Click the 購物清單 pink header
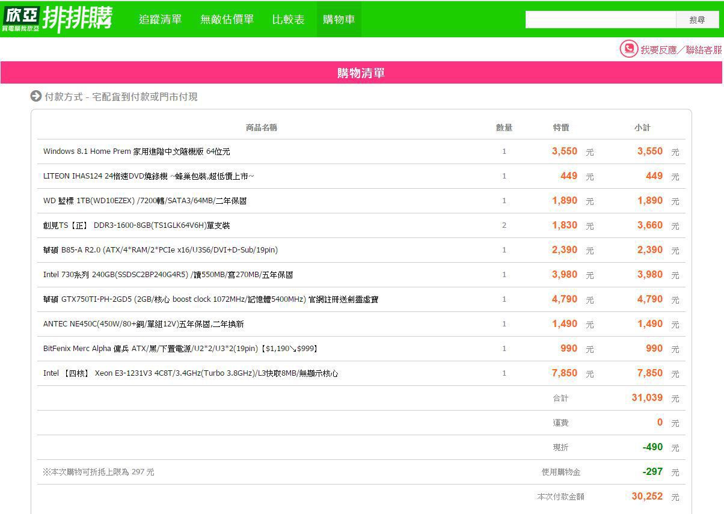 361,73
